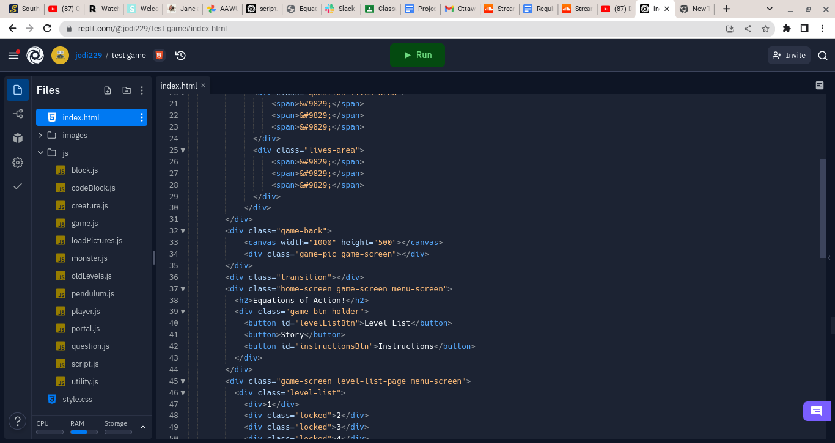This screenshot has width=835, height=443.
Task: Click the help question mark icon
Action: 17,421
